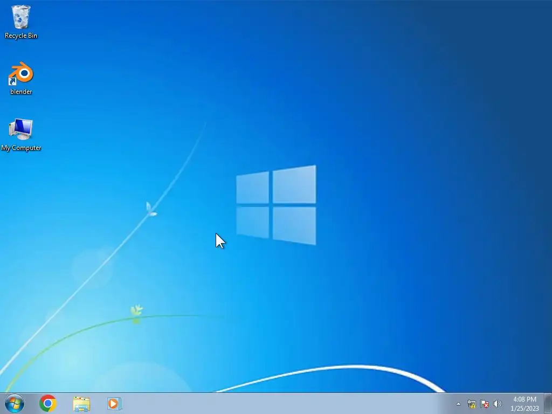
Task: Click the Recycle Bin label text
Action: pos(21,36)
